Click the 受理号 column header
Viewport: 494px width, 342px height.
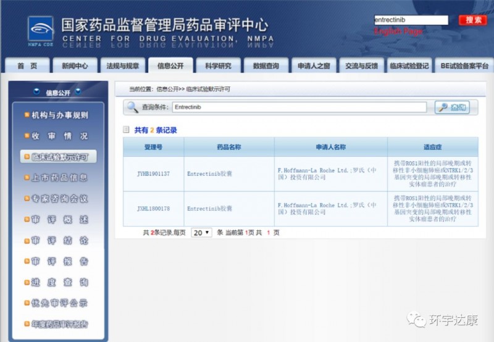153,147
